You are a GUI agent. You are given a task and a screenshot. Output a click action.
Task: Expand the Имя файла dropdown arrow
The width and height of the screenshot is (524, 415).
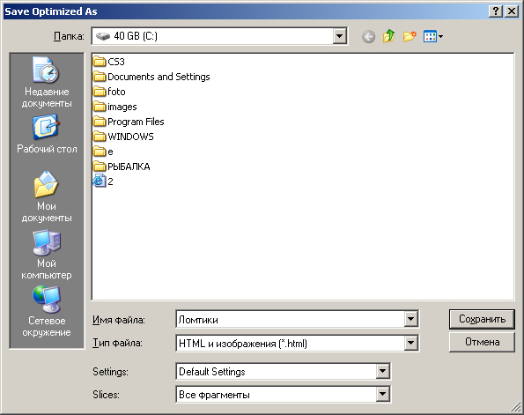(410, 319)
